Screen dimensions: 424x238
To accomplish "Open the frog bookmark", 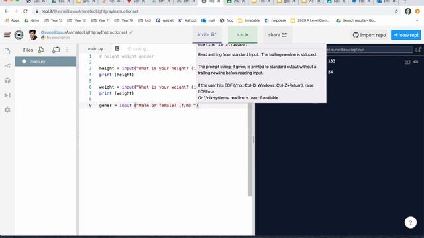I will [x=227, y=20].
